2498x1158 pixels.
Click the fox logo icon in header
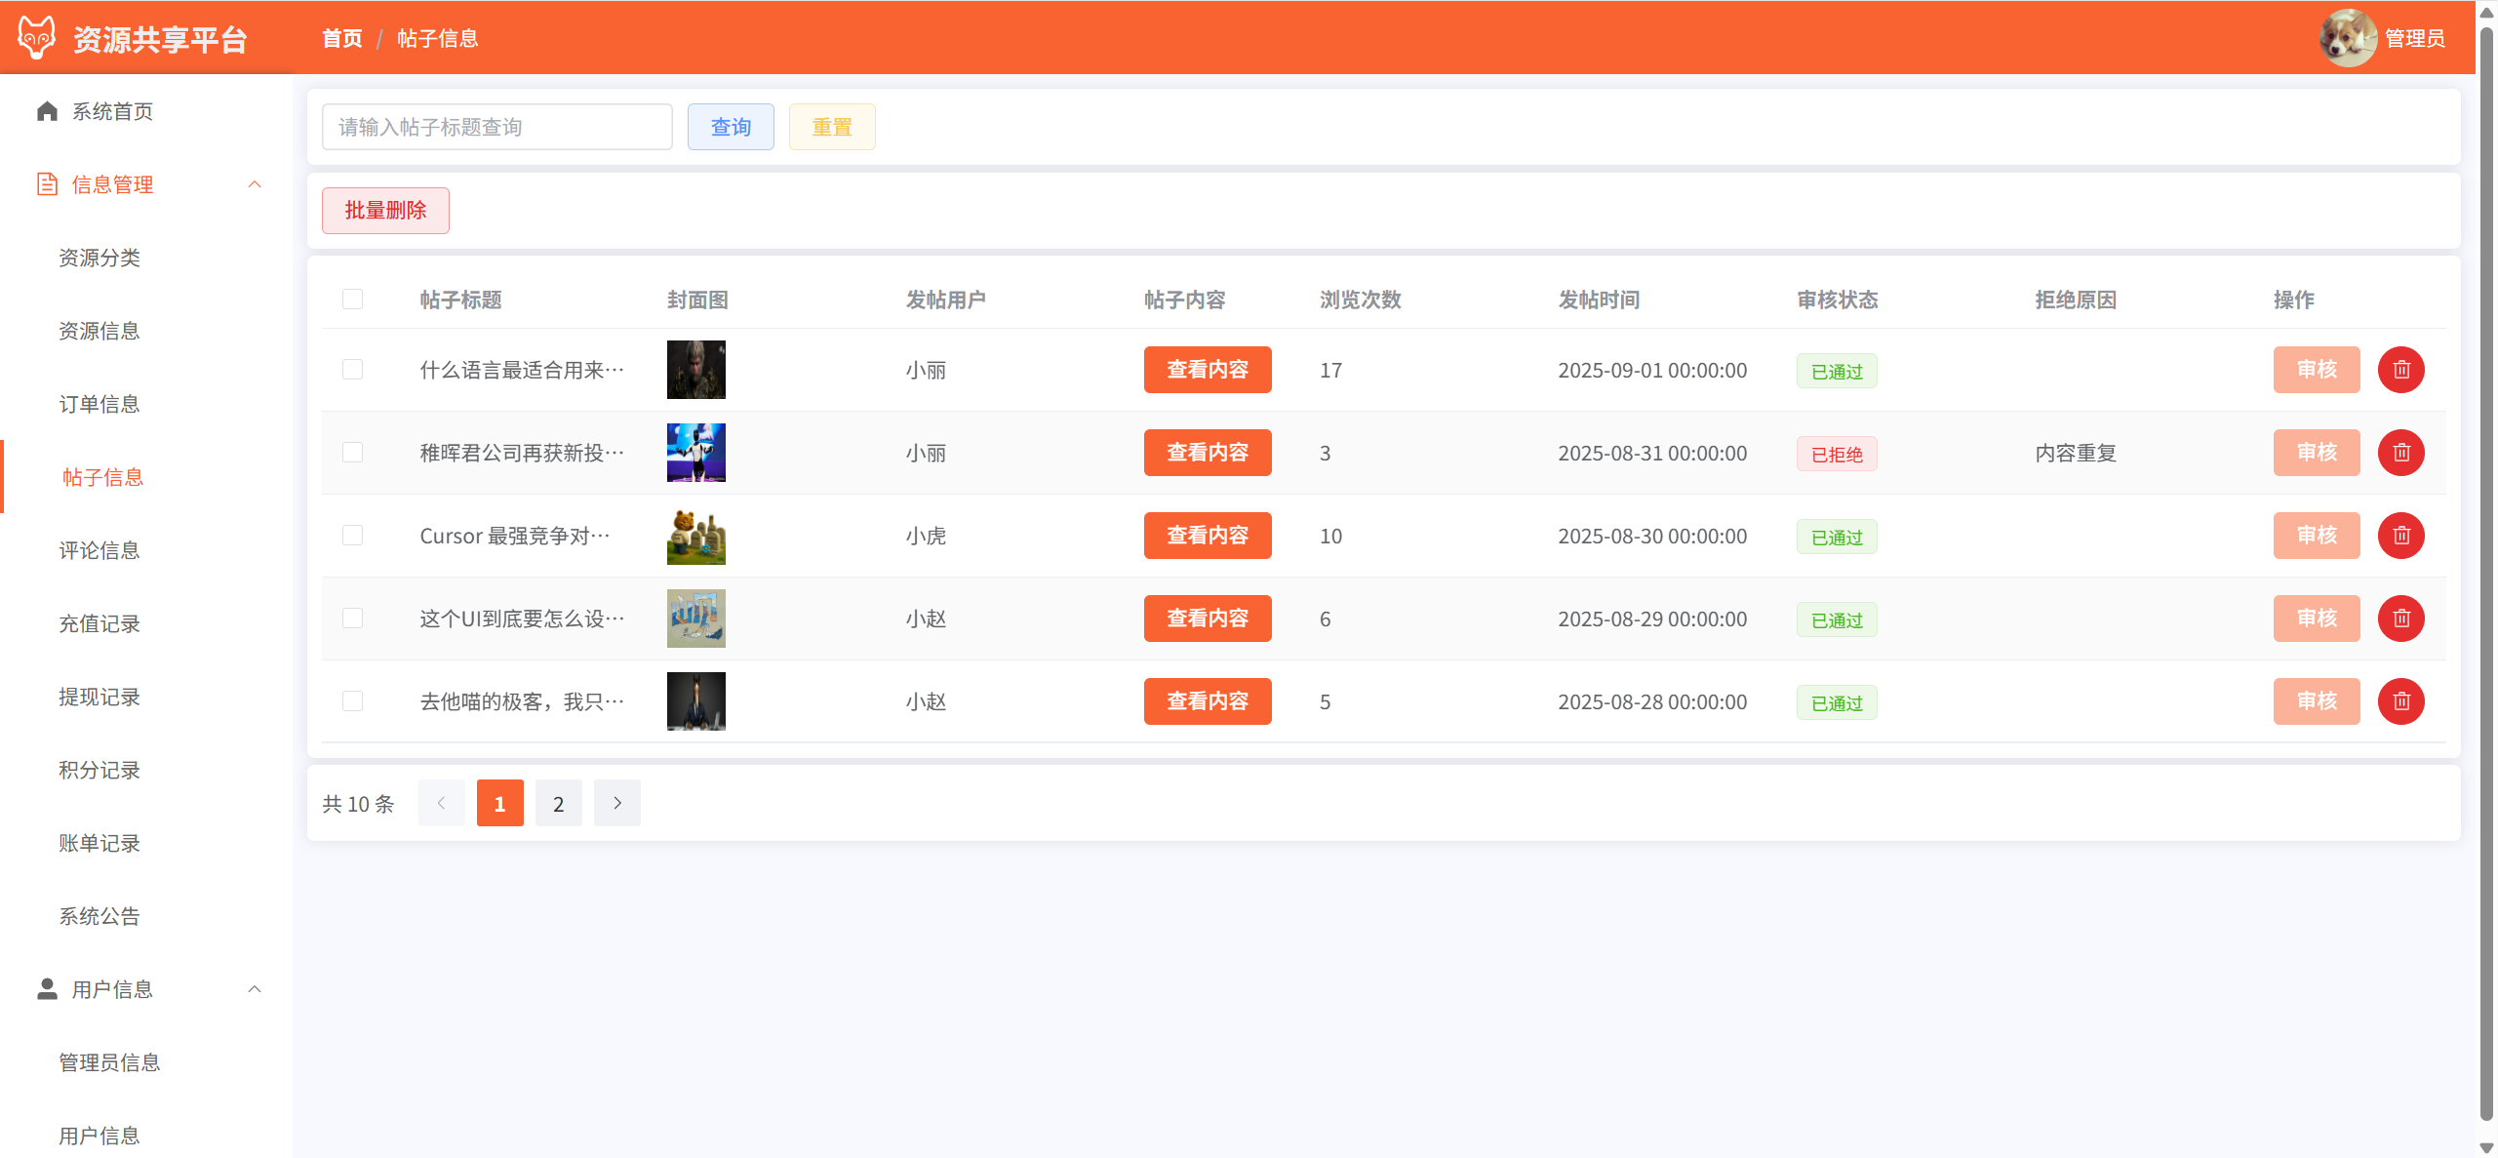coord(37,37)
